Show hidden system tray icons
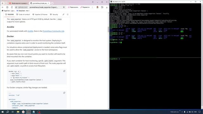 click(x=182, y=112)
